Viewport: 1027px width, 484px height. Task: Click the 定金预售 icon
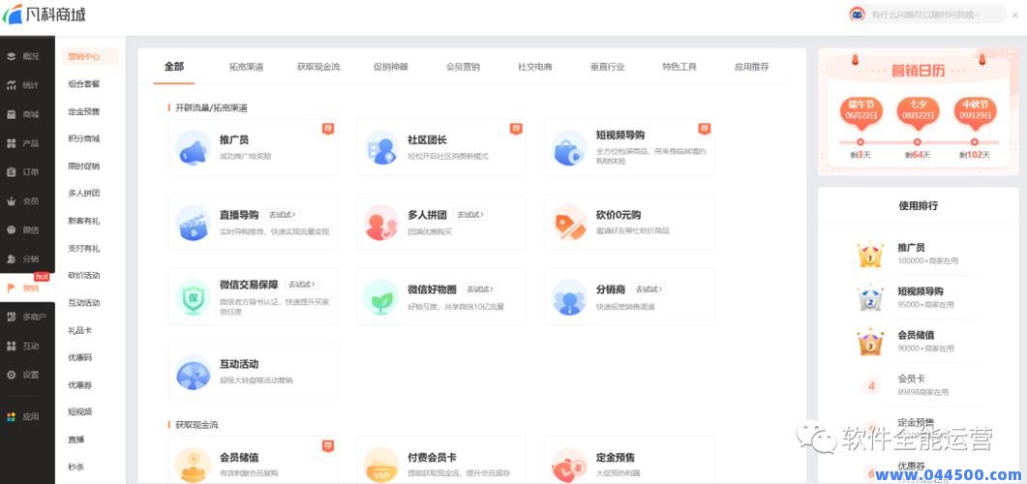(x=569, y=464)
